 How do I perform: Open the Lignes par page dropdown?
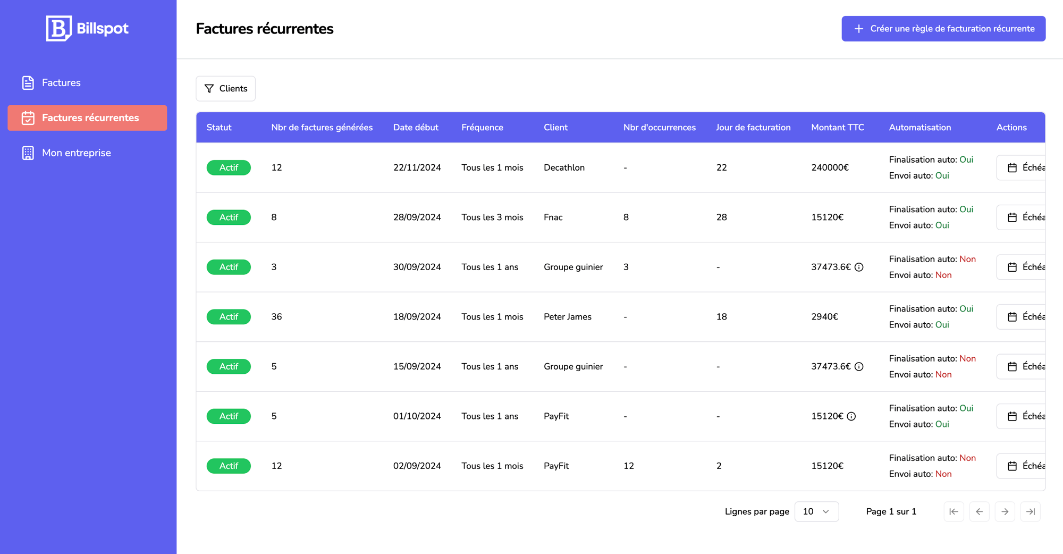tap(816, 511)
